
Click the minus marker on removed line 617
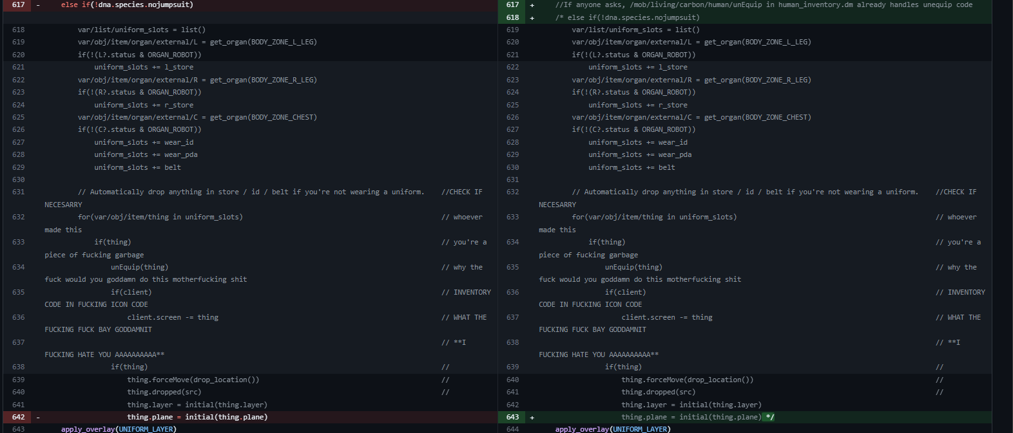(x=38, y=5)
